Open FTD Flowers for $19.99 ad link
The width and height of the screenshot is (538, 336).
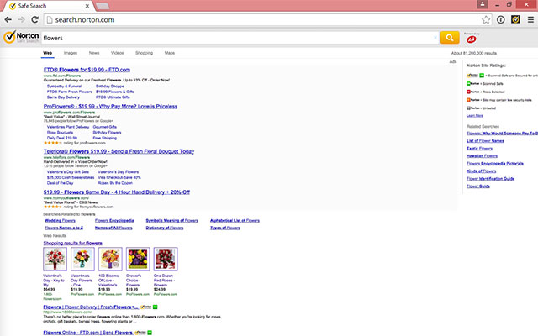pyautogui.click(x=87, y=70)
